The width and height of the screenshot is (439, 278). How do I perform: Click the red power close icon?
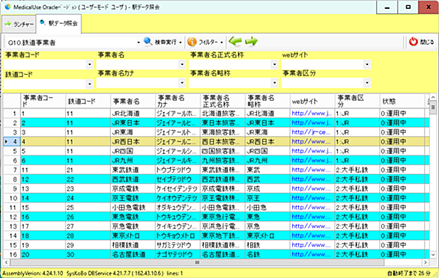[x=414, y=42]
